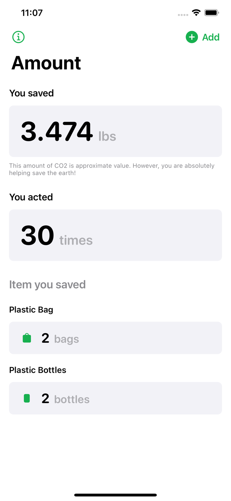Tap the green plus icon
Viewport: 231px width, 501px height.
coord(192,37)
